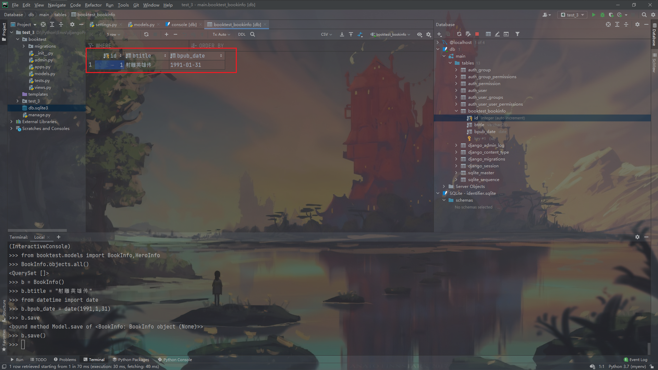Hide the Project tool window
Screen dimensions: 658x370
tap(81, 24)
